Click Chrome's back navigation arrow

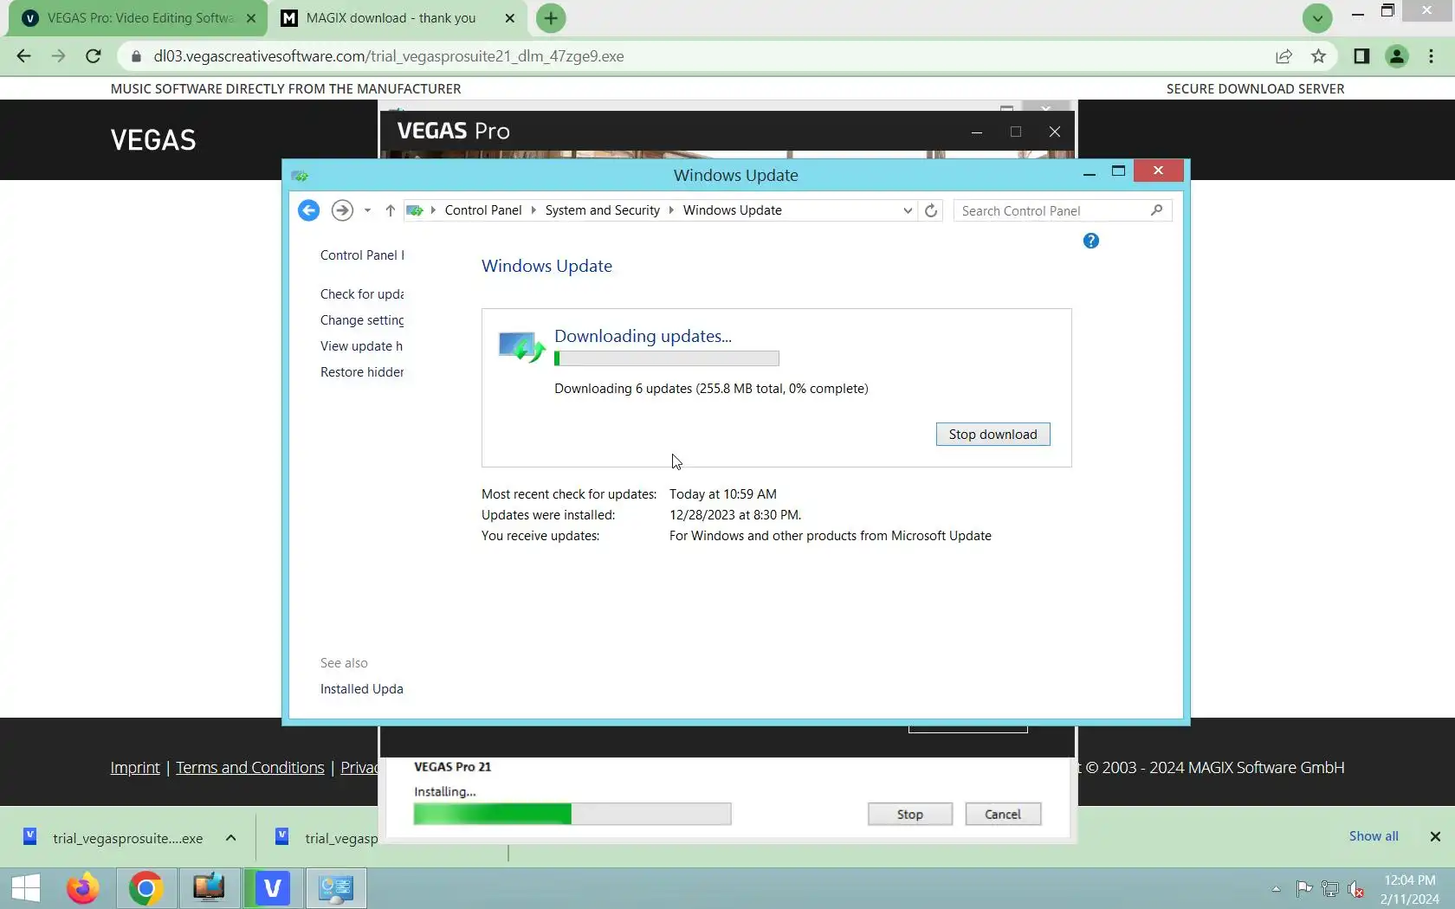coord(23,56)
